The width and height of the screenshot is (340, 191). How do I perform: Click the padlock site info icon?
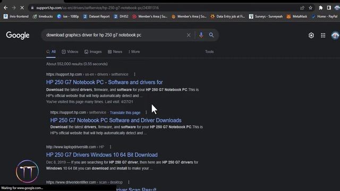[x=32, y=8]
